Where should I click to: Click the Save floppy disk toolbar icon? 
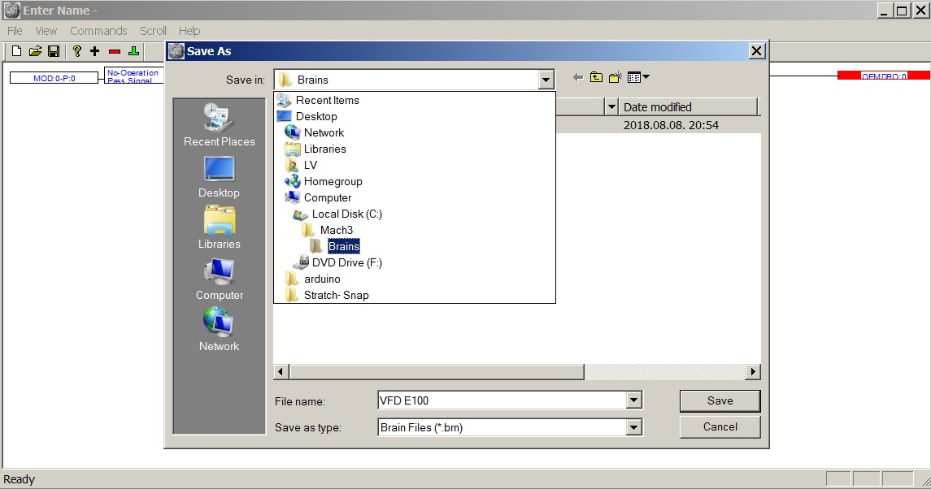coord(54,52)
